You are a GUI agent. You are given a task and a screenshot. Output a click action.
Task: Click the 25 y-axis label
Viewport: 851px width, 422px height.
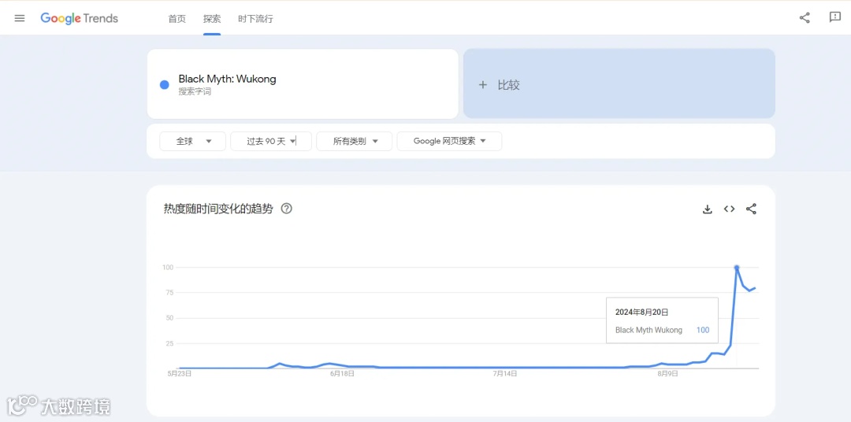(x=169, y=343)
